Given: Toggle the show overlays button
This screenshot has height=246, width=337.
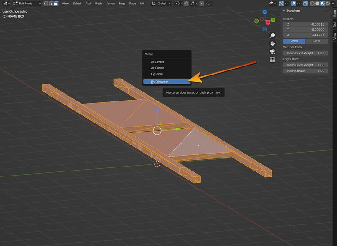Looking at the screenshot, I should pyautogui.click(x=293, y=4).
